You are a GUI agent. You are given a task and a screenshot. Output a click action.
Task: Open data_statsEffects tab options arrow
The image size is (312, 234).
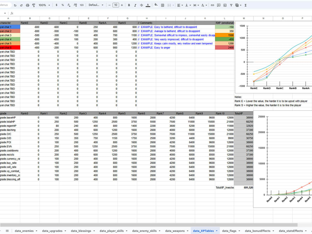click(x=306, y=231)
